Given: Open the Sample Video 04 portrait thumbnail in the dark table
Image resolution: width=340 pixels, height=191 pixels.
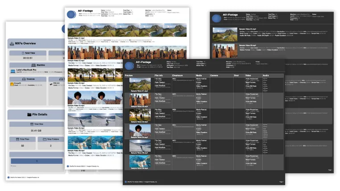Looking at the screenshot, I should point(140,130).
